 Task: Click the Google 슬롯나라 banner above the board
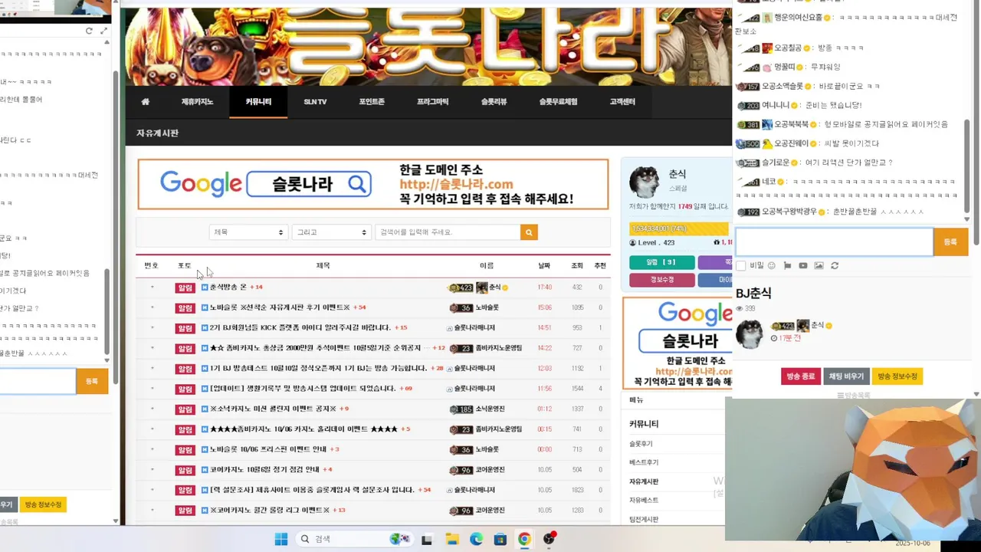point(372,184)
